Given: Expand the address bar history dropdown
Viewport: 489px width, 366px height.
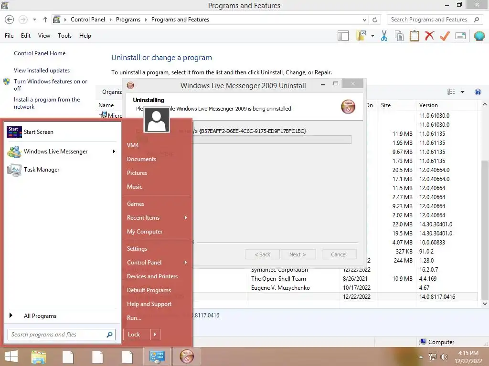Looking at the screenshot, I should 364,20.
